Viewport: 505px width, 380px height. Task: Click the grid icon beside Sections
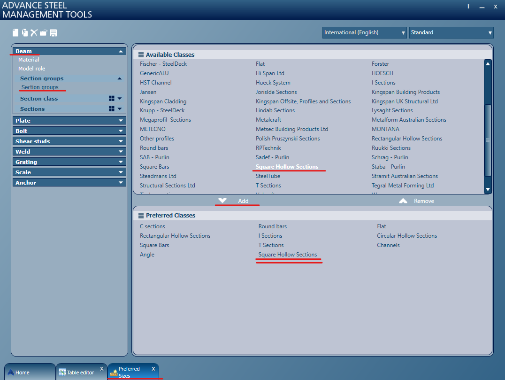coord(112,109)
